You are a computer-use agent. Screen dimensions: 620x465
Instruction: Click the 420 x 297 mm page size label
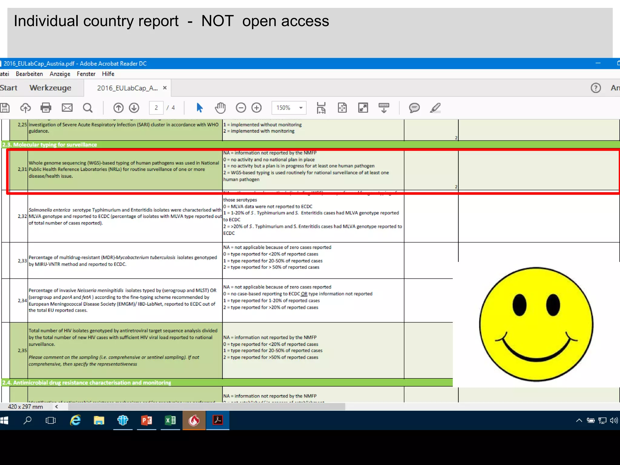25,407
